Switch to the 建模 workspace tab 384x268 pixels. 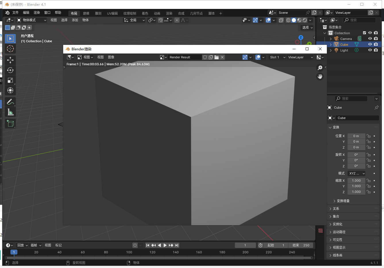(x=86, y=13)
